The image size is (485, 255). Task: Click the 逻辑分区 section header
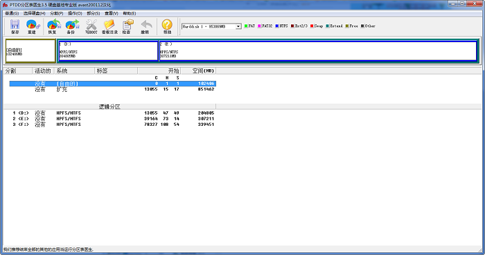(109, 106)
